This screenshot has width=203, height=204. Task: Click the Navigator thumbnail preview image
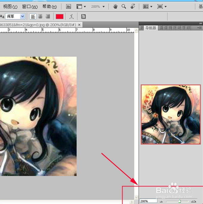[171, 115]
